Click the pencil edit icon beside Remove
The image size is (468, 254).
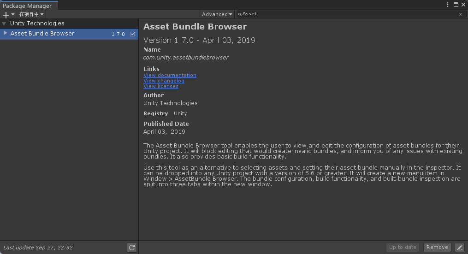(459, 248)
